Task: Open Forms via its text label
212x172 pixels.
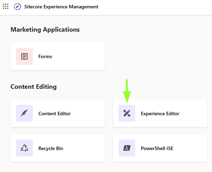Action: coord(45,56)
